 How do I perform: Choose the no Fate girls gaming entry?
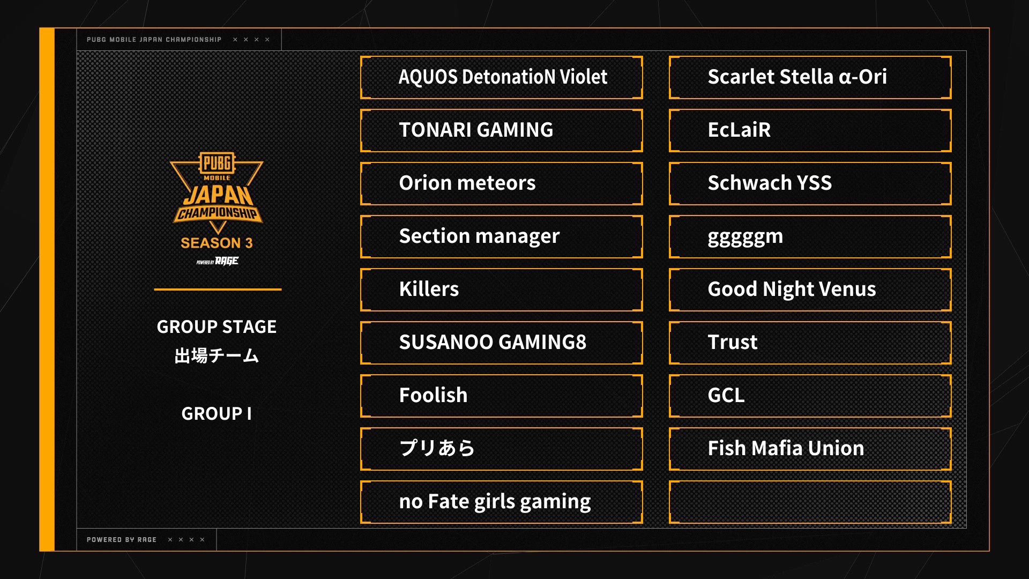(501, 502)
